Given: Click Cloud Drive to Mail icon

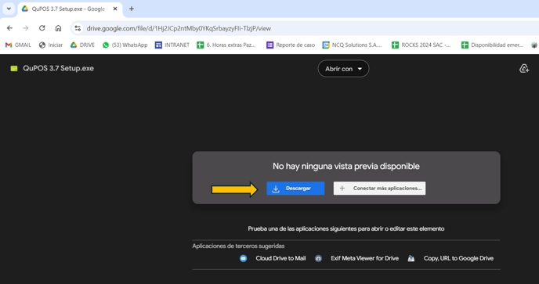Looking at the screenshot, I should click(x=243, y=258).
